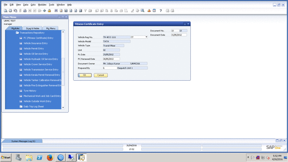
Task: Click the Add new record icon
Action: [x=61, y=11]
